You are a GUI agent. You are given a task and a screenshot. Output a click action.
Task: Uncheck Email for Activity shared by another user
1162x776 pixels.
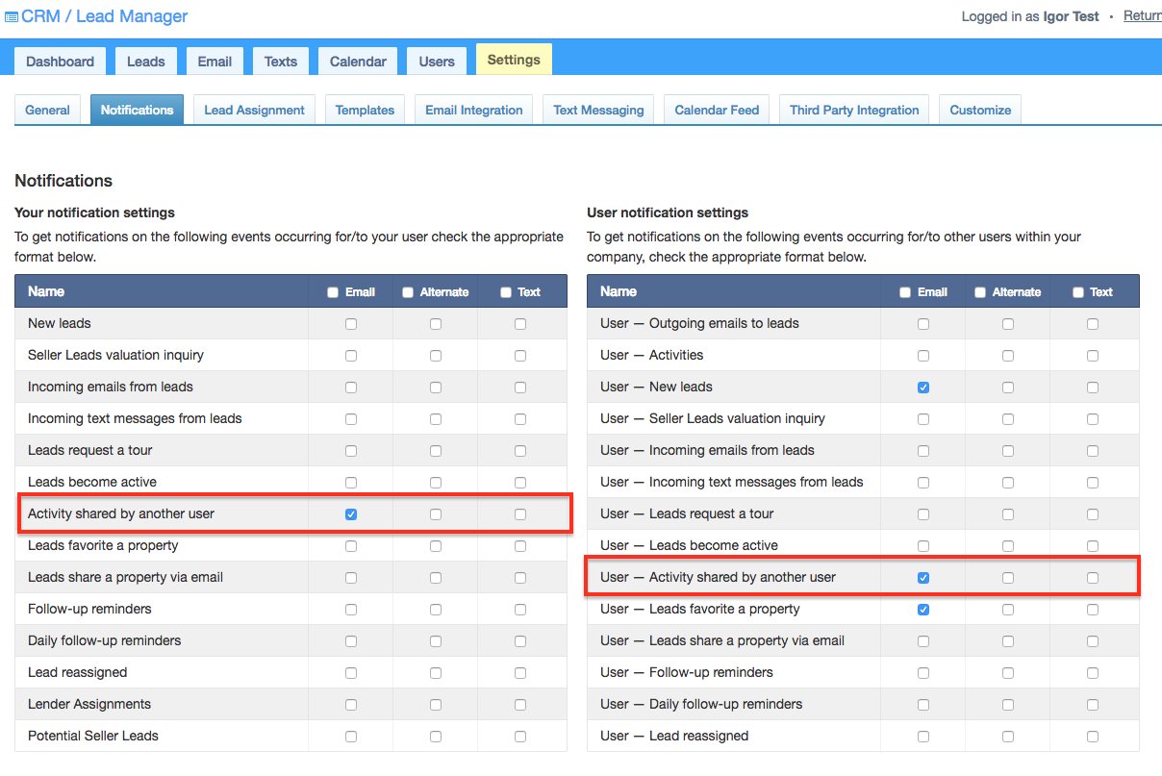(x=351, y=514)
